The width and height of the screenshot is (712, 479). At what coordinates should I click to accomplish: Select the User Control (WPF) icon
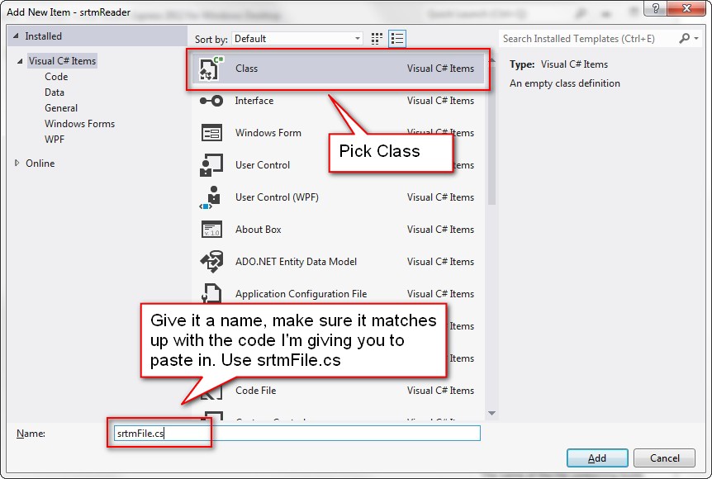(x=211, y=197)
